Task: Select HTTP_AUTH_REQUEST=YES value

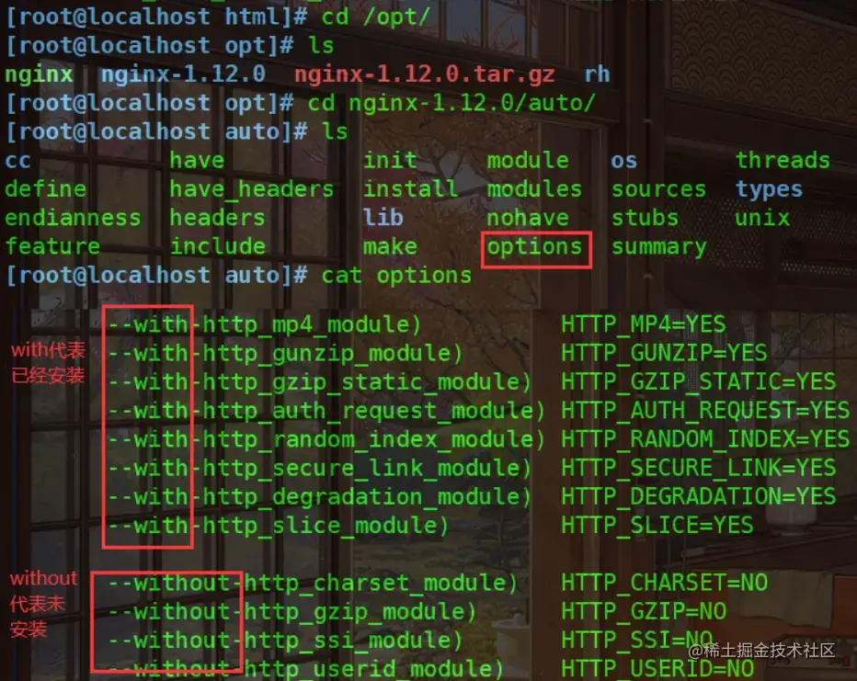Action: point(705,411)
